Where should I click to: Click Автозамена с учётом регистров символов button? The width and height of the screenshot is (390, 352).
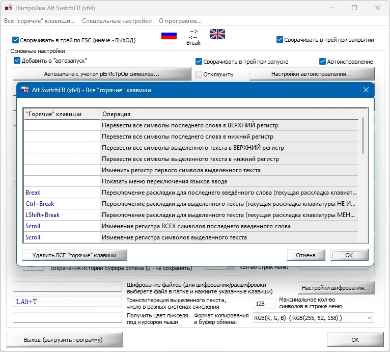click(x=102, y=74)
